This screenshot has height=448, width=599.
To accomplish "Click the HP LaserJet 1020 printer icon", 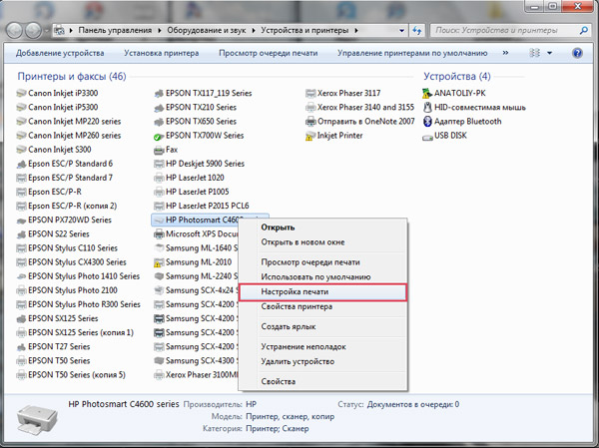I will (159, 178).
